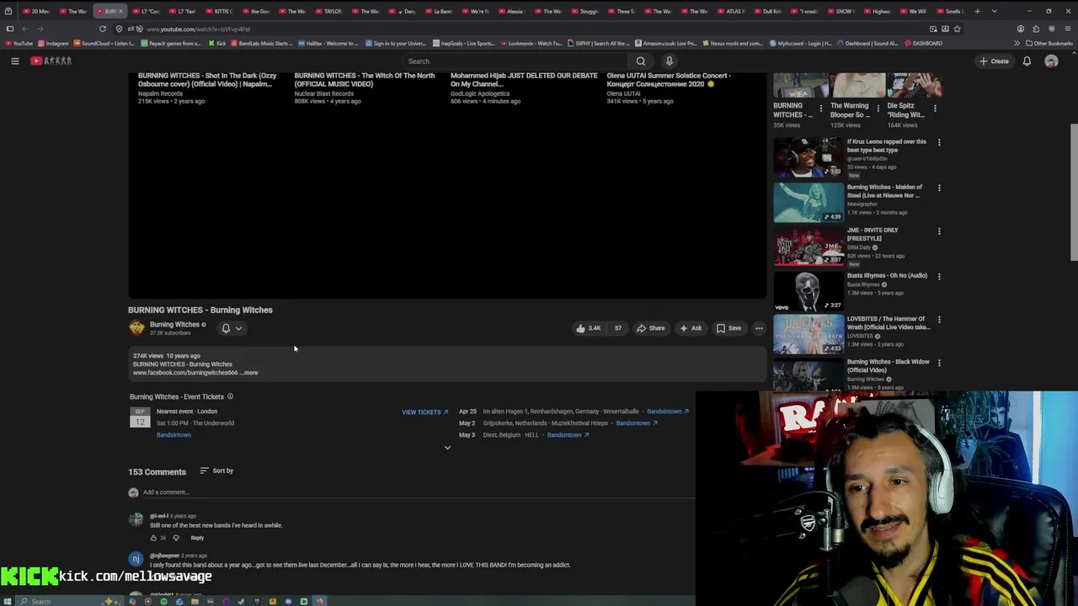Viewport: 1078px width, 606px height.
Task: Open SoundCloud bookmark in bookmarks bar
Action: point(104,43)
